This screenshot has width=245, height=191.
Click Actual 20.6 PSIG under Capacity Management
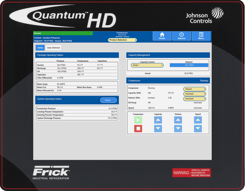coord(189,73)
